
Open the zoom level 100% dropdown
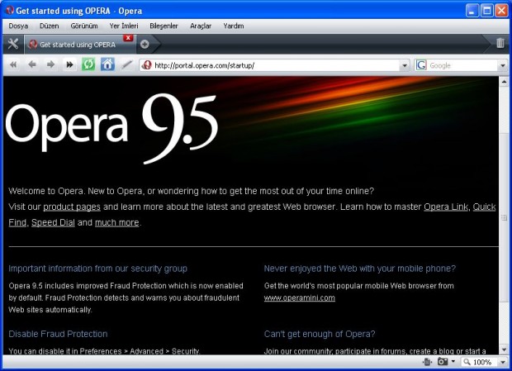pos(503,362)
